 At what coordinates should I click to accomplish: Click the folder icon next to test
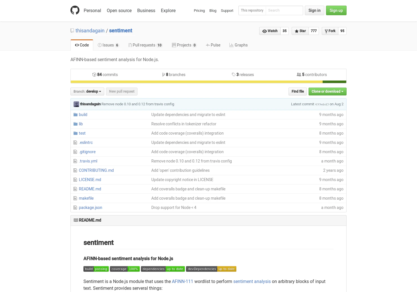tap(76, 133)
